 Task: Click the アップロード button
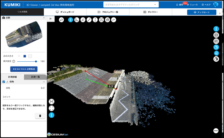pyautogui.click(x=202, y=12)
